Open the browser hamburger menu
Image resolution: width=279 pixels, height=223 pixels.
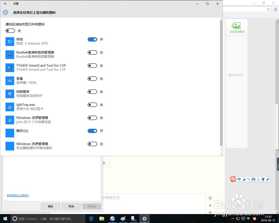tap(276, 9)
